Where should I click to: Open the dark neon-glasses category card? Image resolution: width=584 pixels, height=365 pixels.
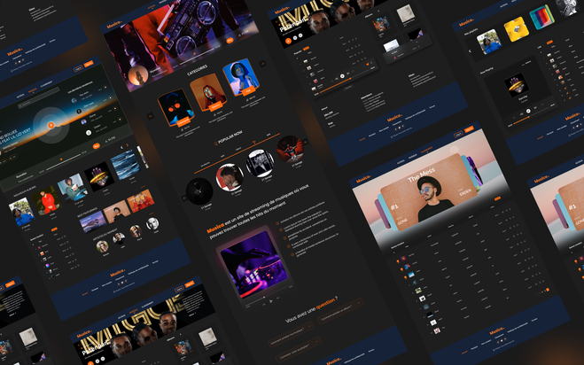(175, 107)
